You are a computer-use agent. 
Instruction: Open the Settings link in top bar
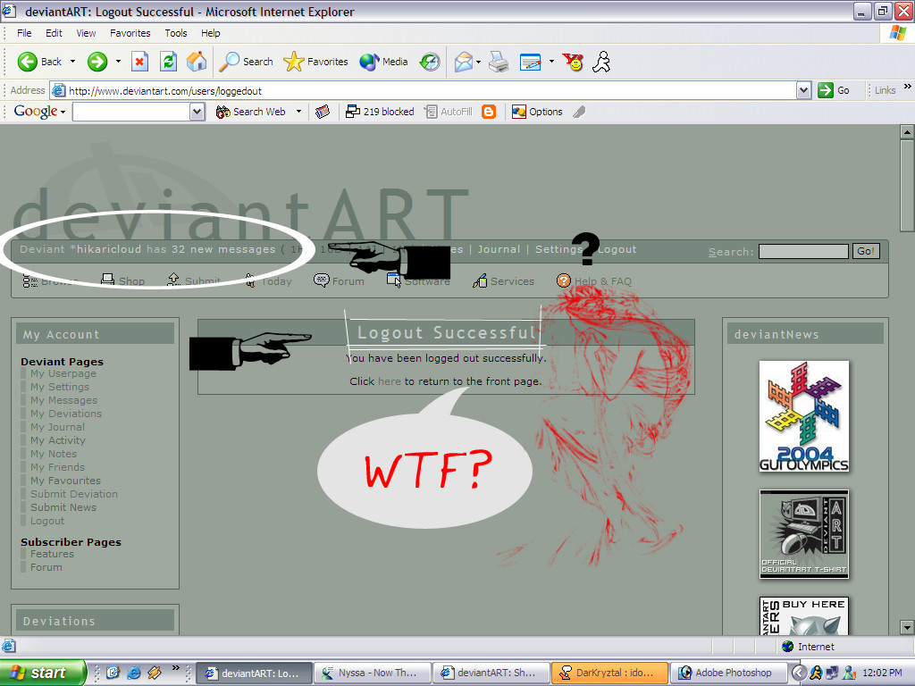[x=558, y=250]
